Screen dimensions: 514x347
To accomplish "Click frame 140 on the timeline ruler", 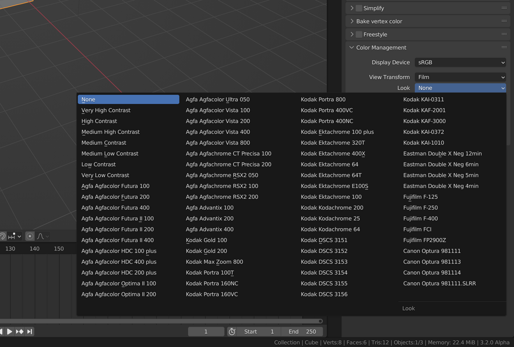I will (34, 248).
